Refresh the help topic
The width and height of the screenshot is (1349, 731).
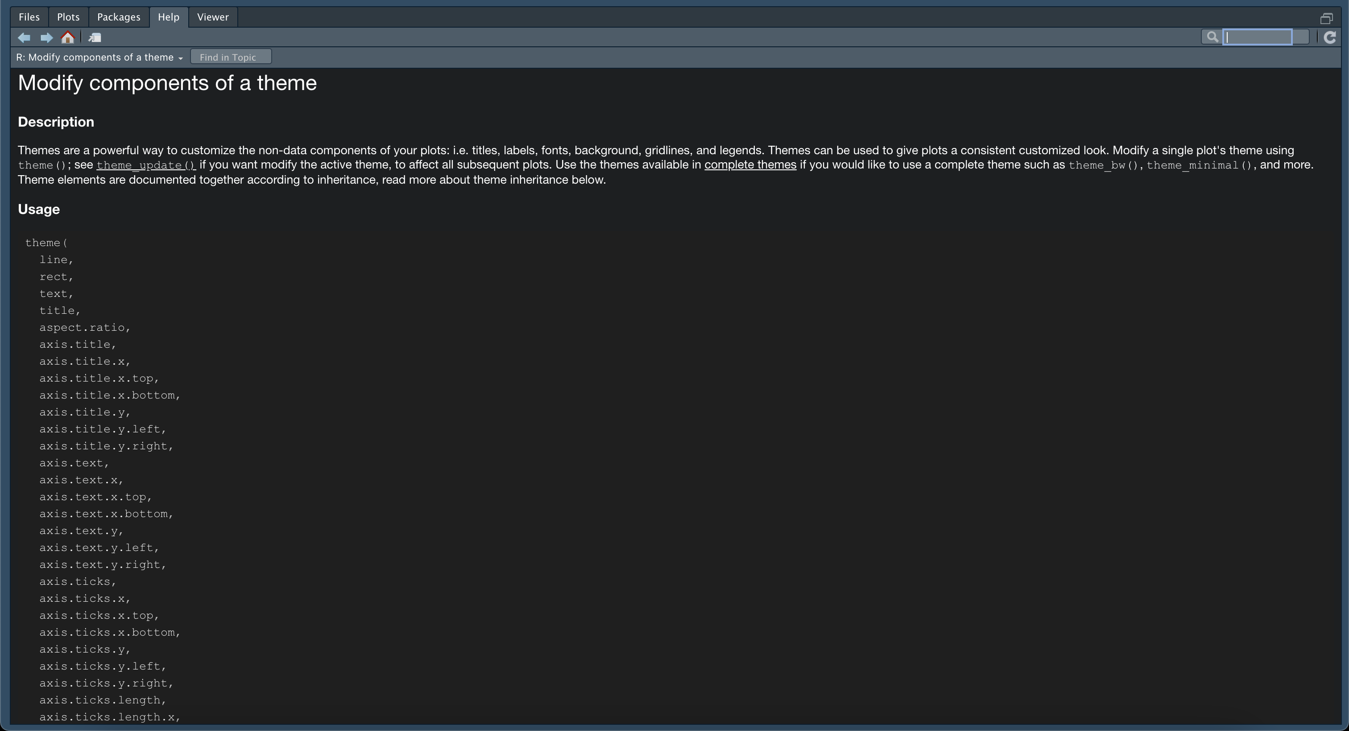tap(1330, 37)
